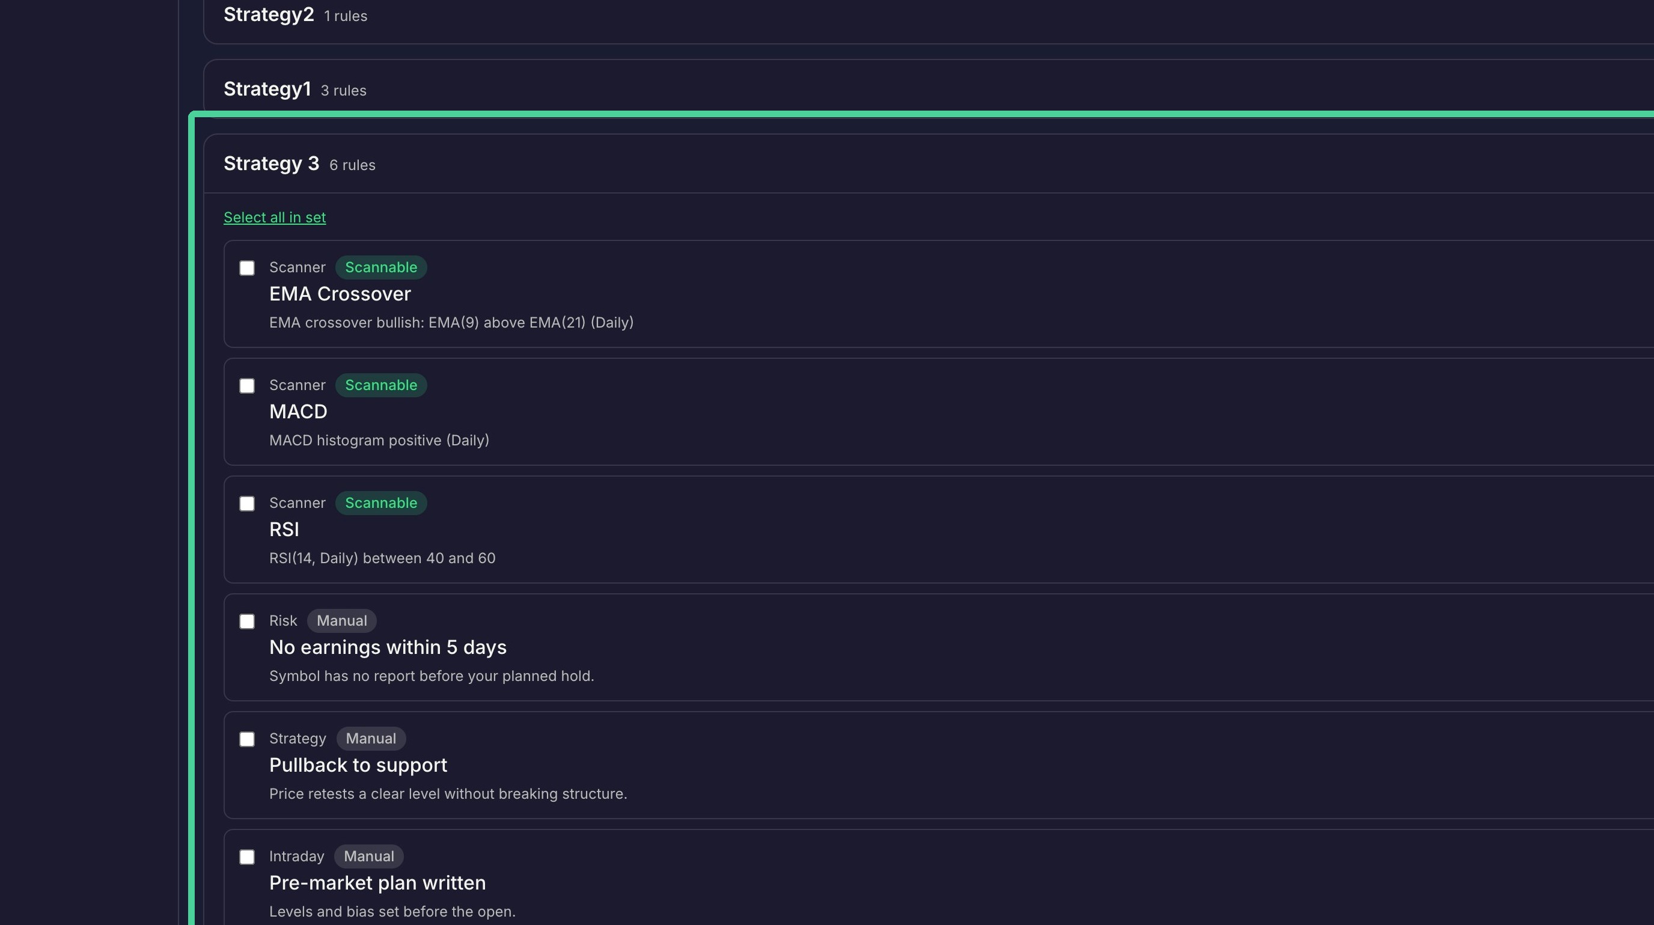Screen dimensions: 1654x925
Task: Click the Pre-market plan written title
Action: tap(377, 884)
